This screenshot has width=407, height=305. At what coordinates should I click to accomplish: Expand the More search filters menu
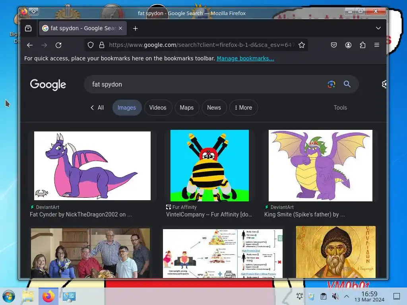tap(244, 108)
